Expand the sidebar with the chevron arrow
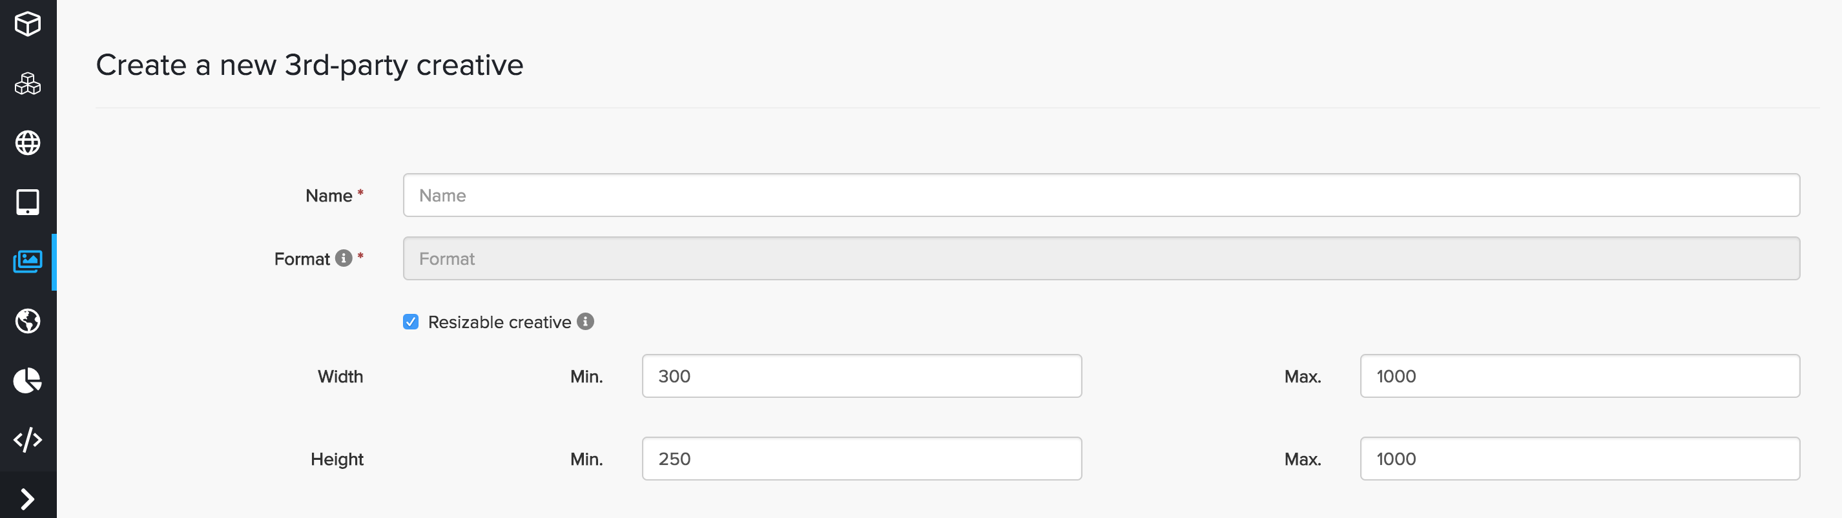Image resolution: width=1842 pixels, height=518 pixels. click(28, 498)
